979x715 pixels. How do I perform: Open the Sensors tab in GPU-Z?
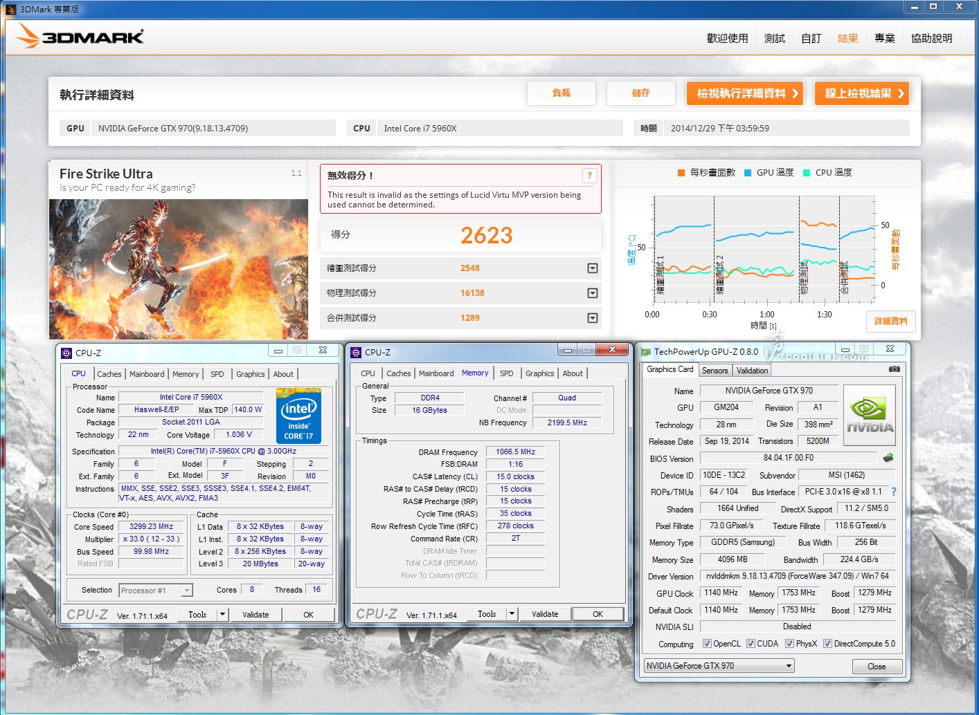point(715,371)
